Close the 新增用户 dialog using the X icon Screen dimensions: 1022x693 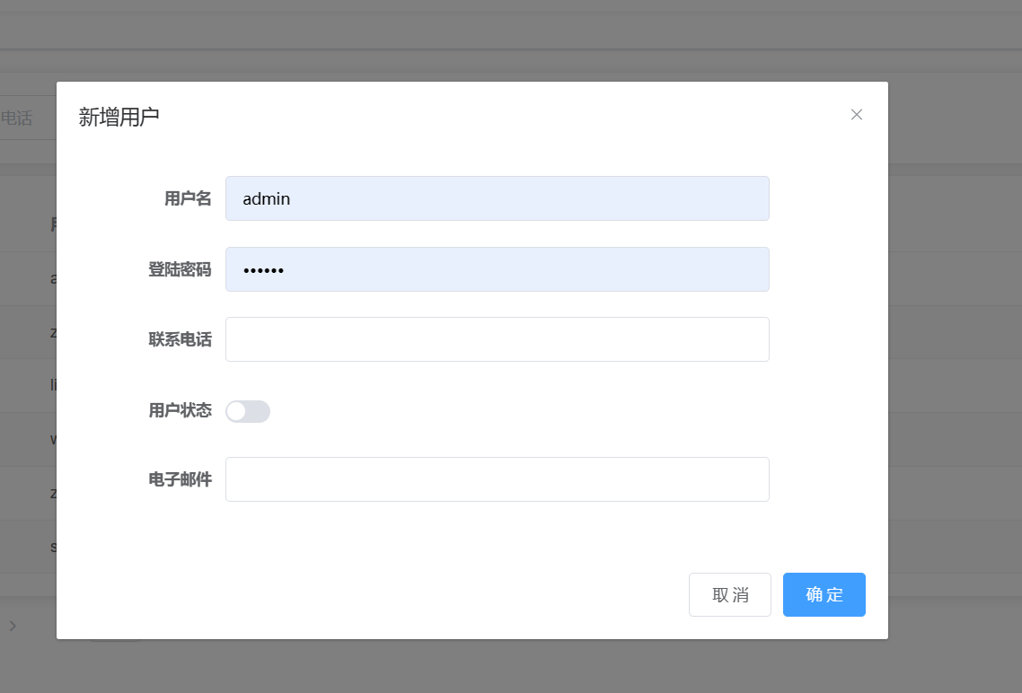click(x=856, y=115)
